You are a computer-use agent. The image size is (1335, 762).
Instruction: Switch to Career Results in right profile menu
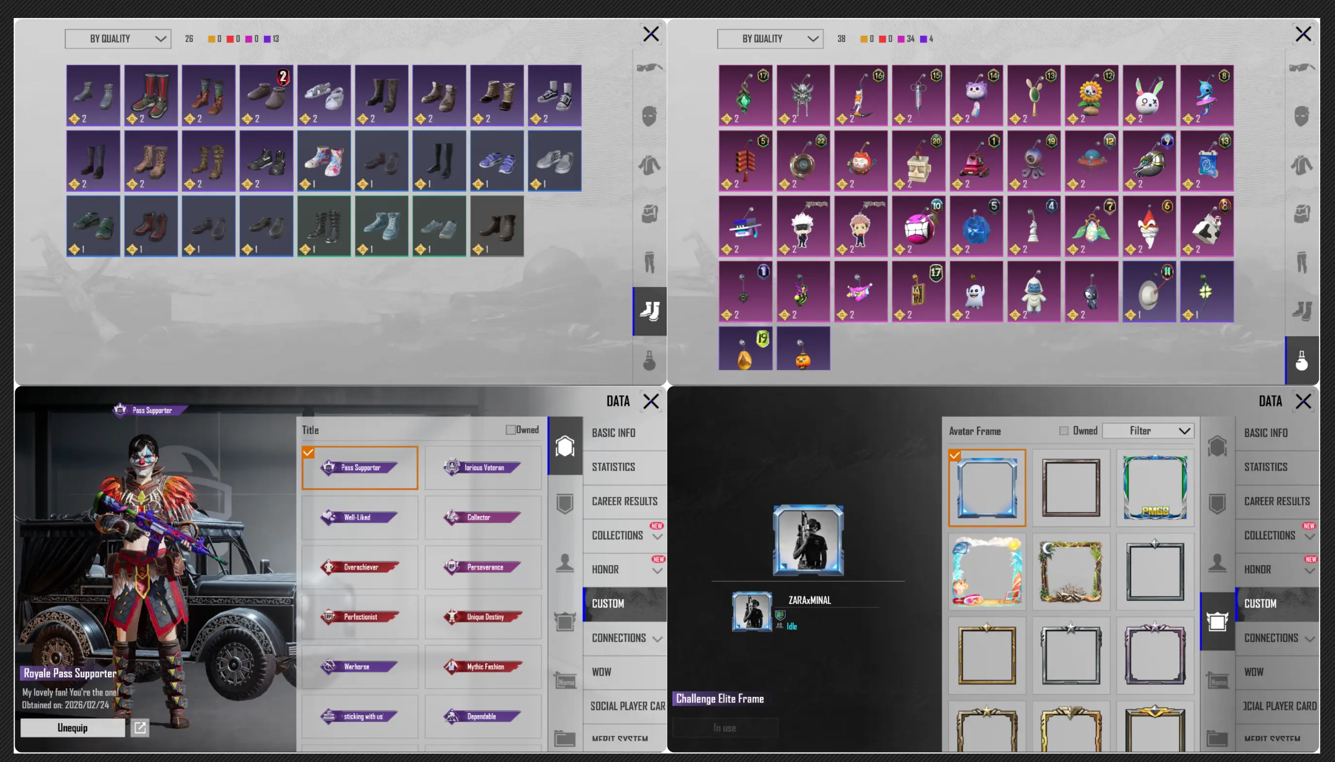pyautogui.click(x=1276, y=501)
